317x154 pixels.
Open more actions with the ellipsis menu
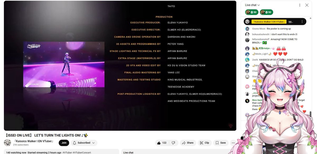[x=233, y=143]
